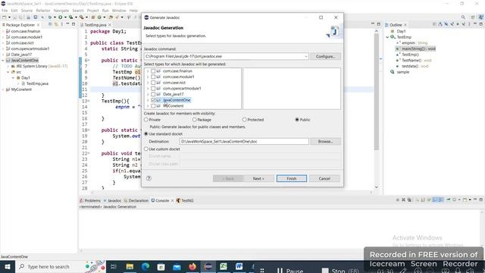Select the Public visibility radio button

point(297,120)
